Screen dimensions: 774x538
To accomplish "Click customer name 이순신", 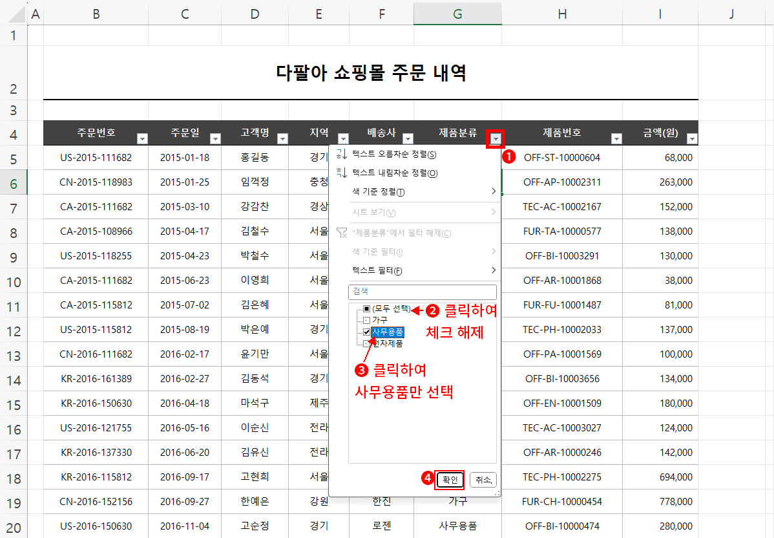I will [255, 428].
